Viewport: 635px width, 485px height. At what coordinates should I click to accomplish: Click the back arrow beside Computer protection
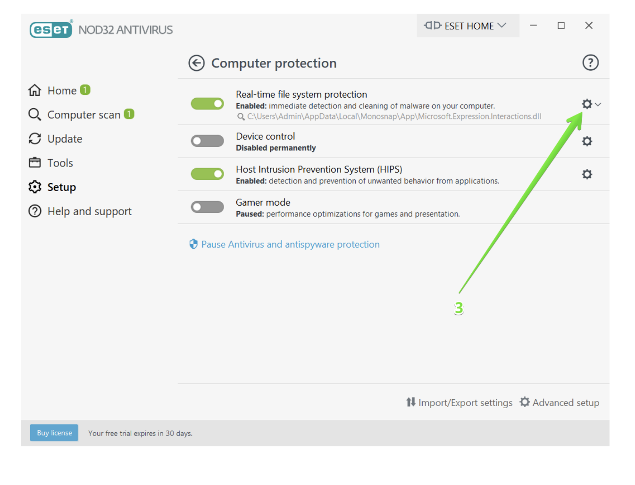pos(196,63)
